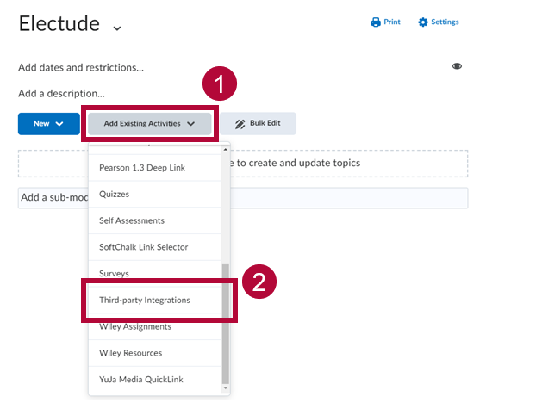Select Wiley Resources entry

130,353
